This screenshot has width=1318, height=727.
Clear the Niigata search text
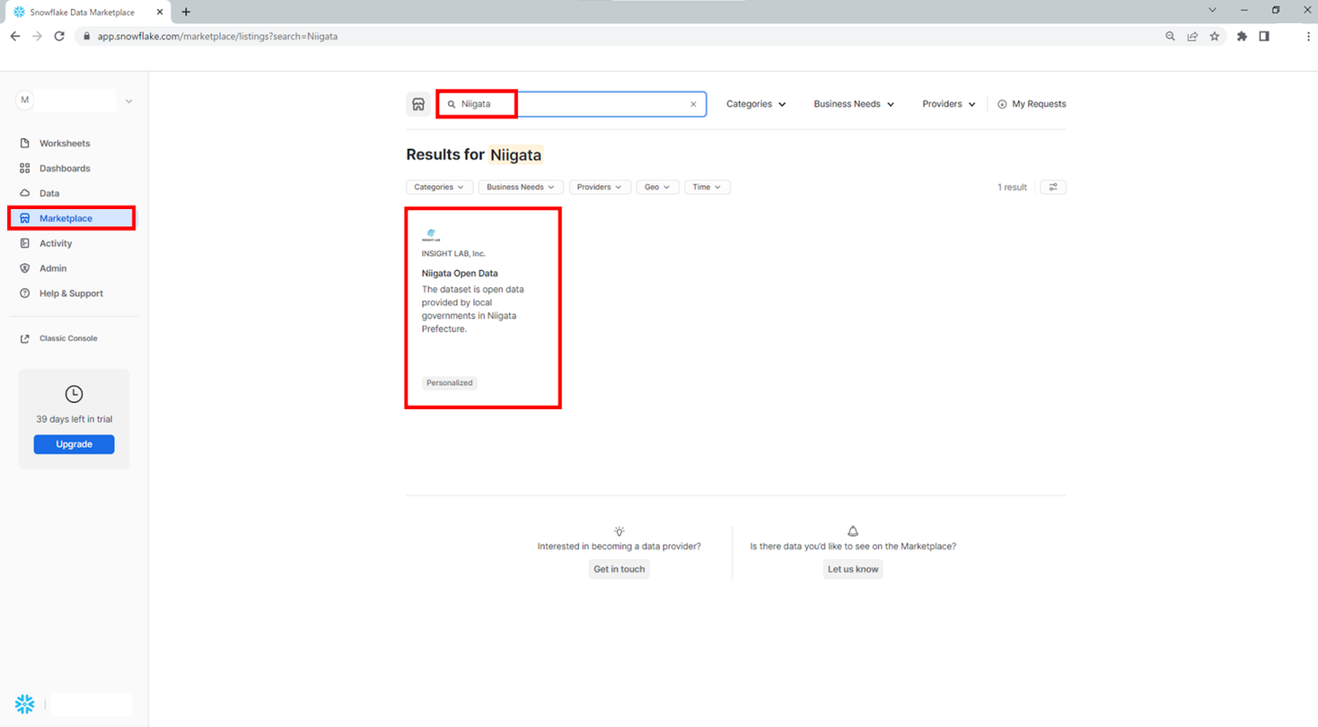[693, 104]
